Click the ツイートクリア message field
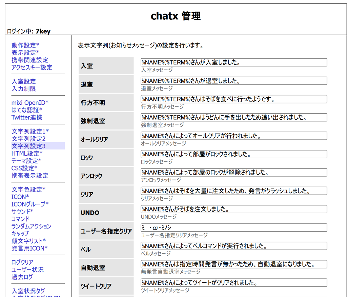 click(x=234, y=282)
